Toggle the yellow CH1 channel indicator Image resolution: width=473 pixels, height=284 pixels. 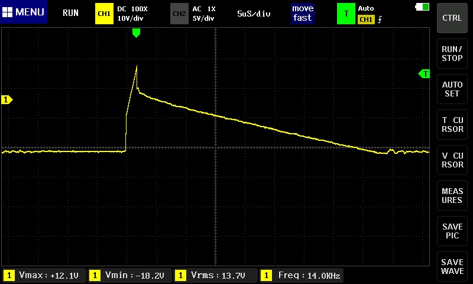[103, 14]
